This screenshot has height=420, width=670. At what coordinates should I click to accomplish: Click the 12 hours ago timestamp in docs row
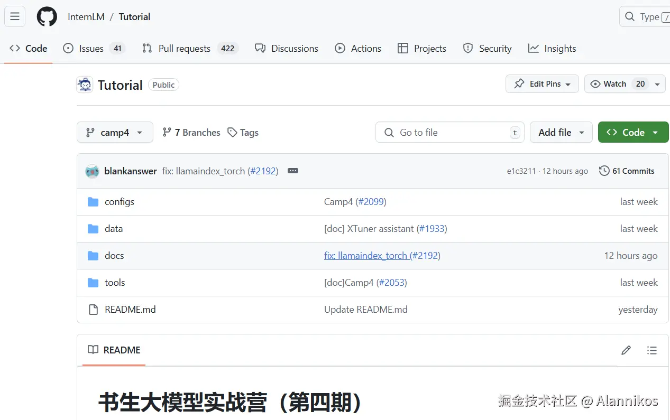tap(631, 256)
